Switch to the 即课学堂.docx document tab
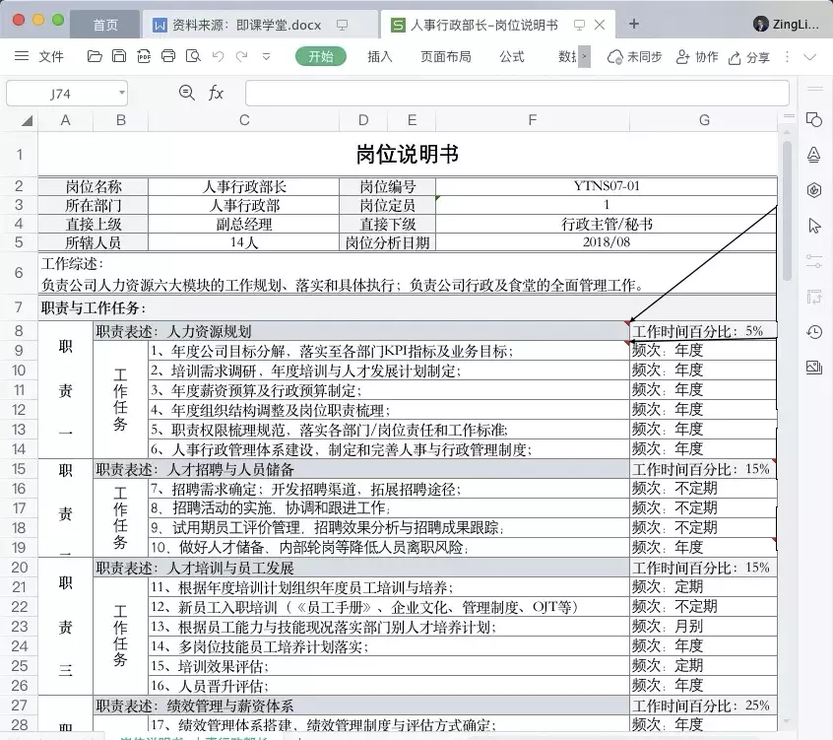 click(x=251, y=24)
